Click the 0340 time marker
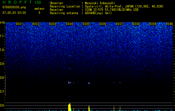Screen dimensions: 175x111 169,24
